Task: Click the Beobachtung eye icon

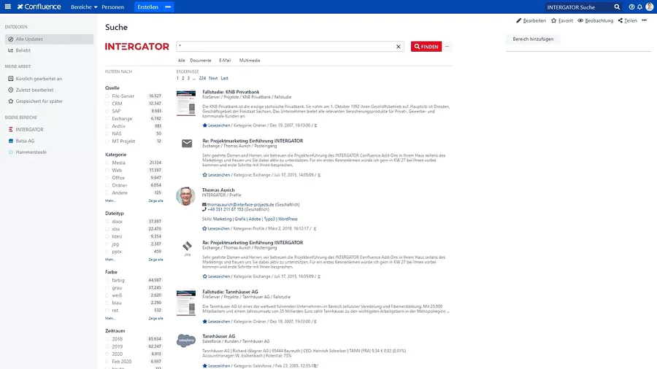Action: 580,21
